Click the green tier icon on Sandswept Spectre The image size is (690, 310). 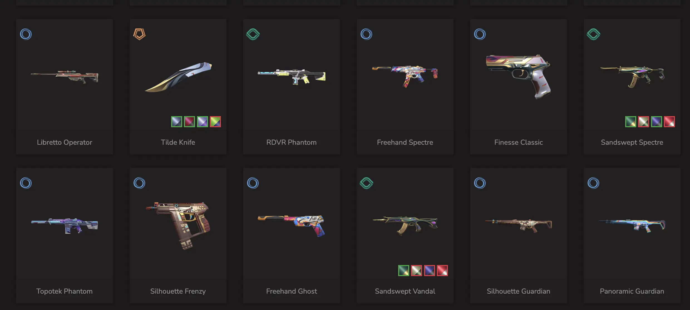click(593, 34)
